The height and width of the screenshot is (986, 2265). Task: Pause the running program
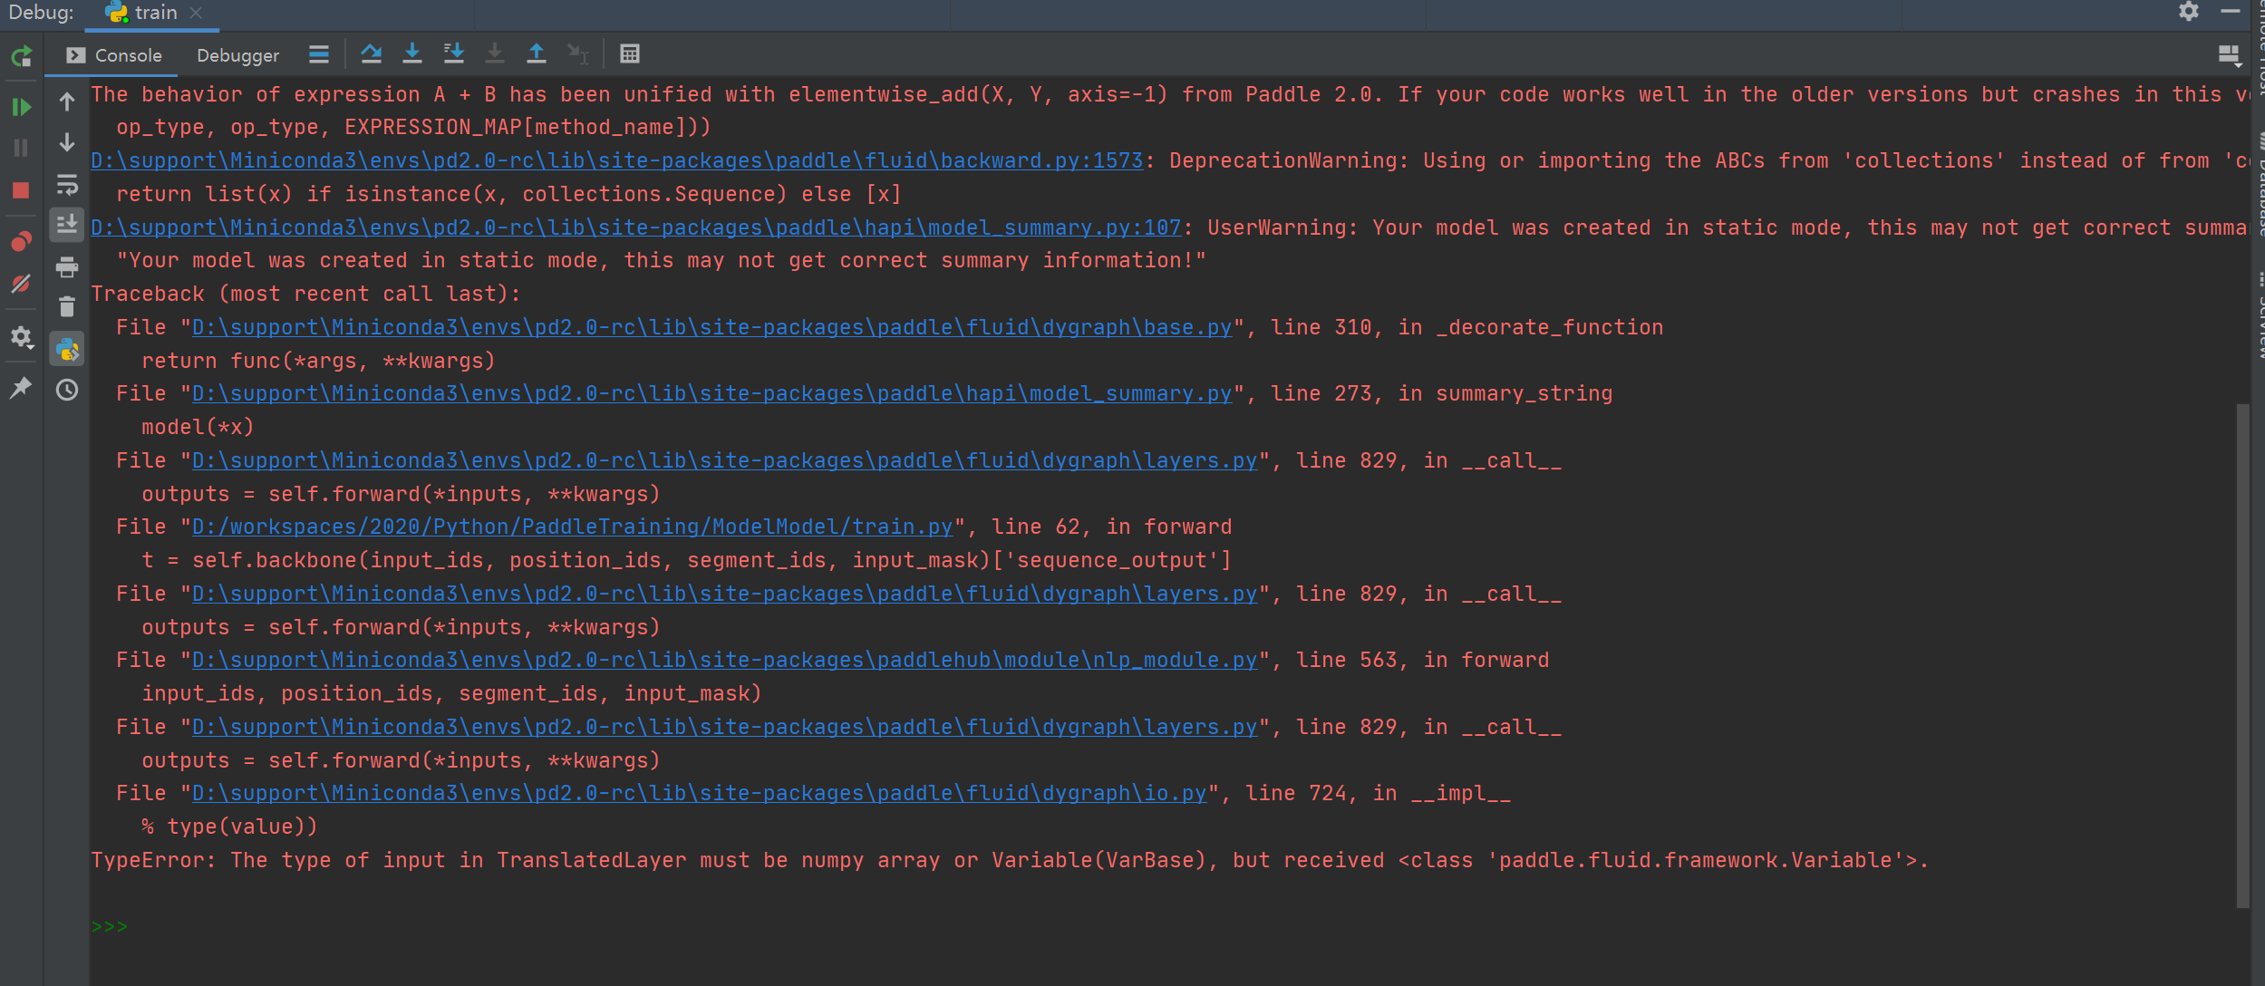tap(22, 148)
